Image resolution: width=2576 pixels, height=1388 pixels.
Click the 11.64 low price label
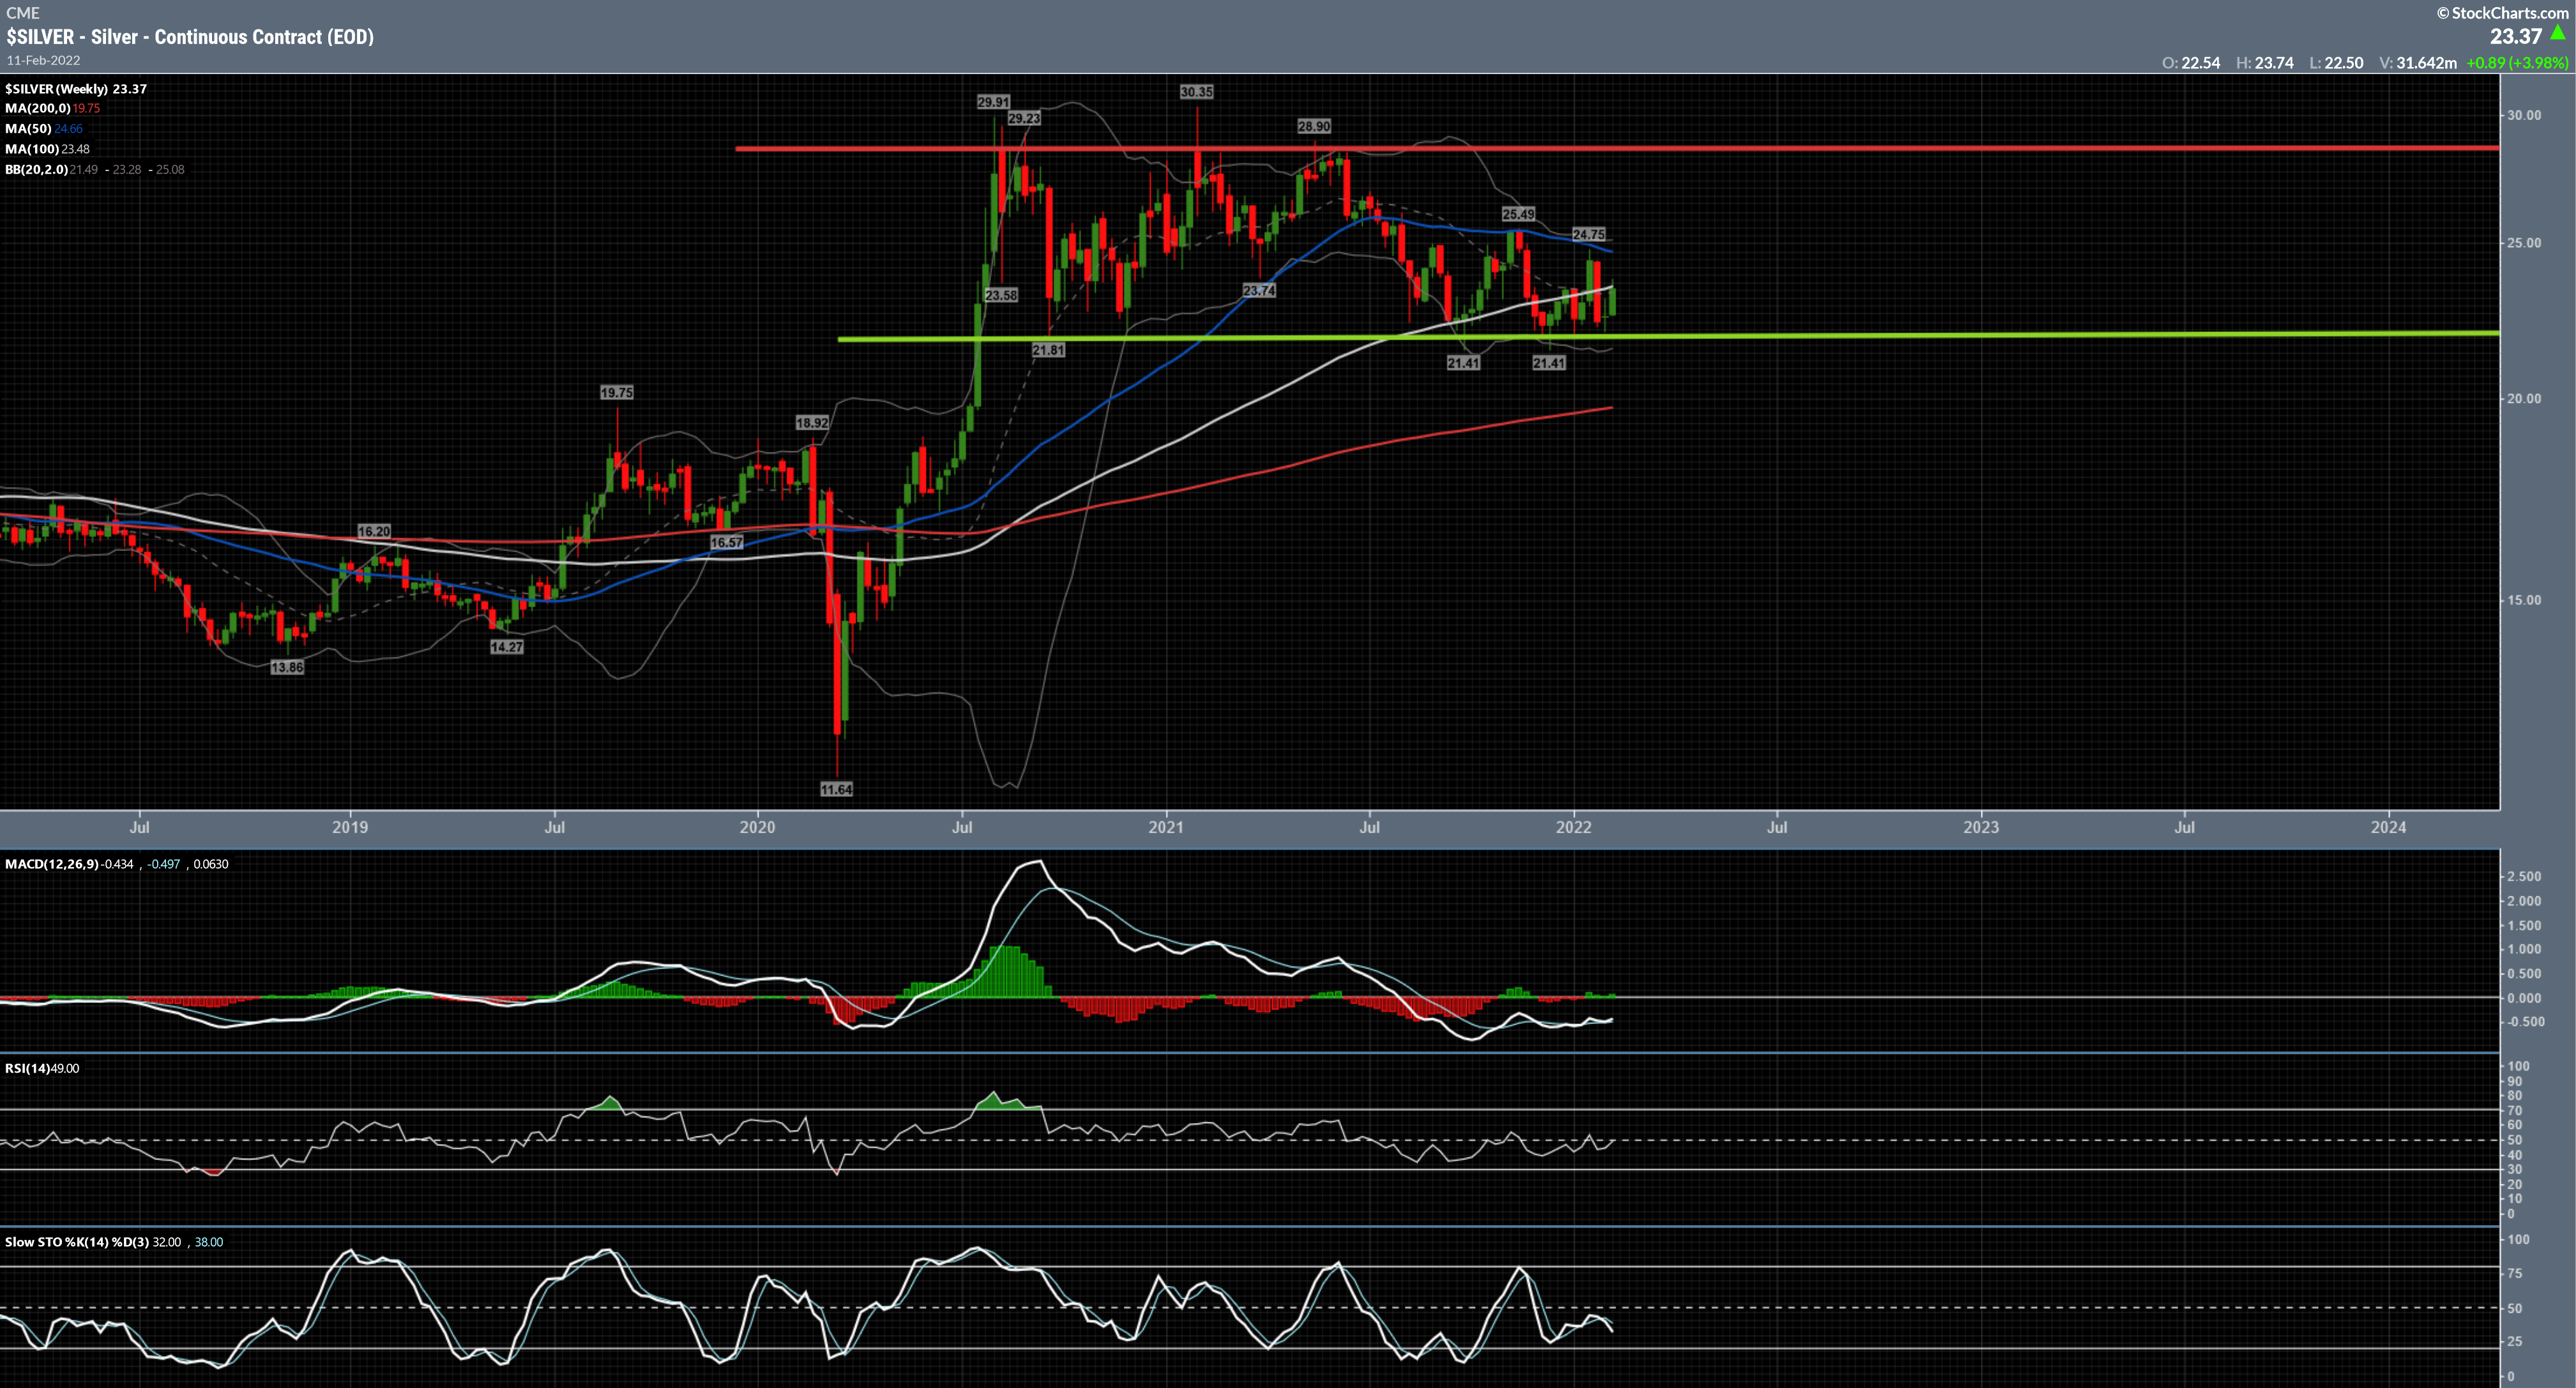tap(836, 789)
